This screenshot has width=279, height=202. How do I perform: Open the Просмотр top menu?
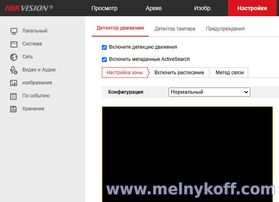[104, 8]
